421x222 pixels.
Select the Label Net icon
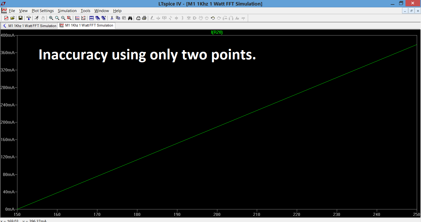pos(164,18)
